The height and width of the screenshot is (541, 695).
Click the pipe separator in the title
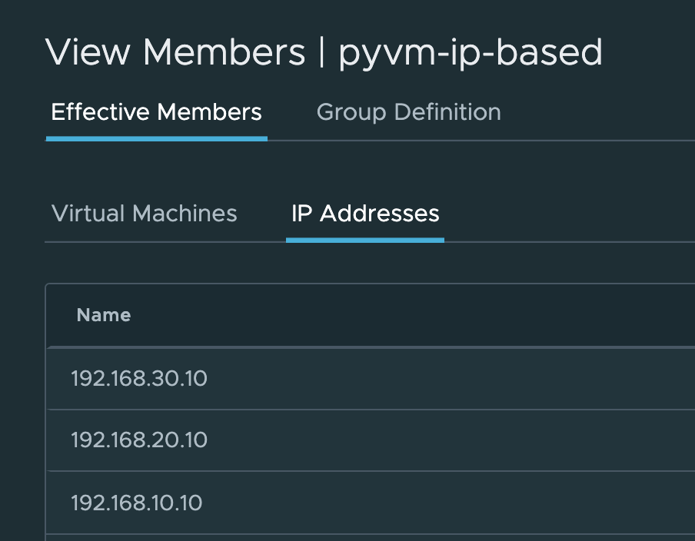(x=321, y=52)
